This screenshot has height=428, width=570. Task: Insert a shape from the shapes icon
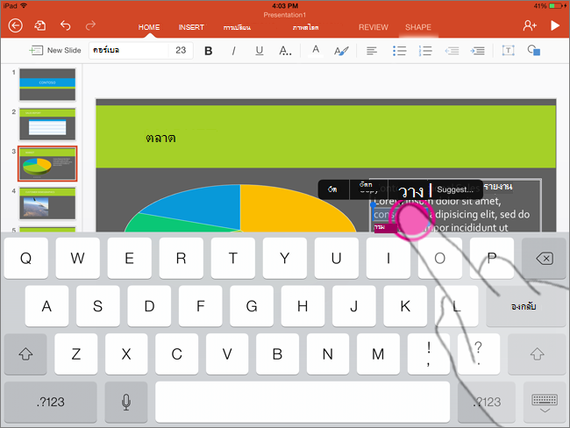click(x=534, y=51)
